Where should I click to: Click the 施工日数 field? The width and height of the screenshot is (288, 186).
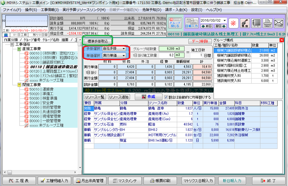196,55
